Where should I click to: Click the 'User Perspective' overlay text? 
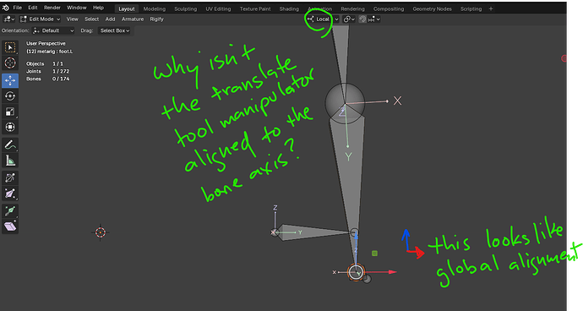point(46,44)
